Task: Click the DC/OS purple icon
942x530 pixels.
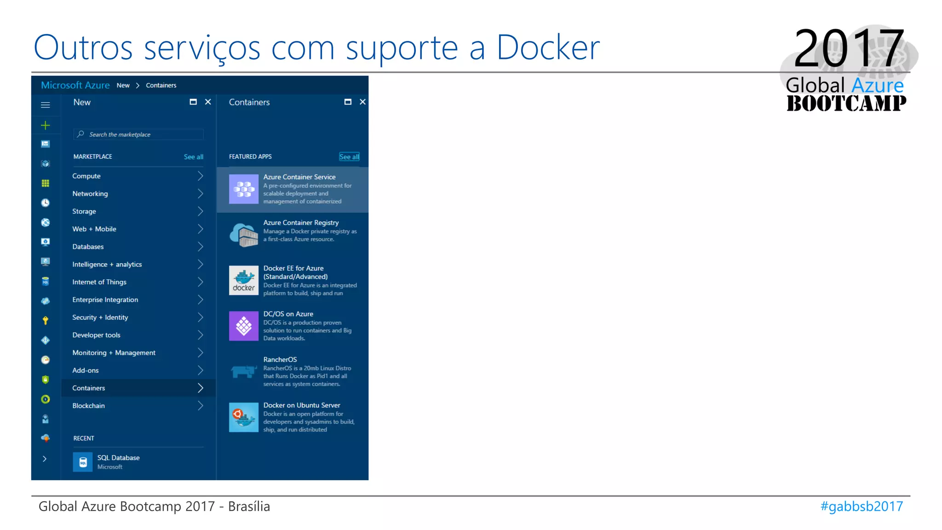Action: click(x=244, y=326)
